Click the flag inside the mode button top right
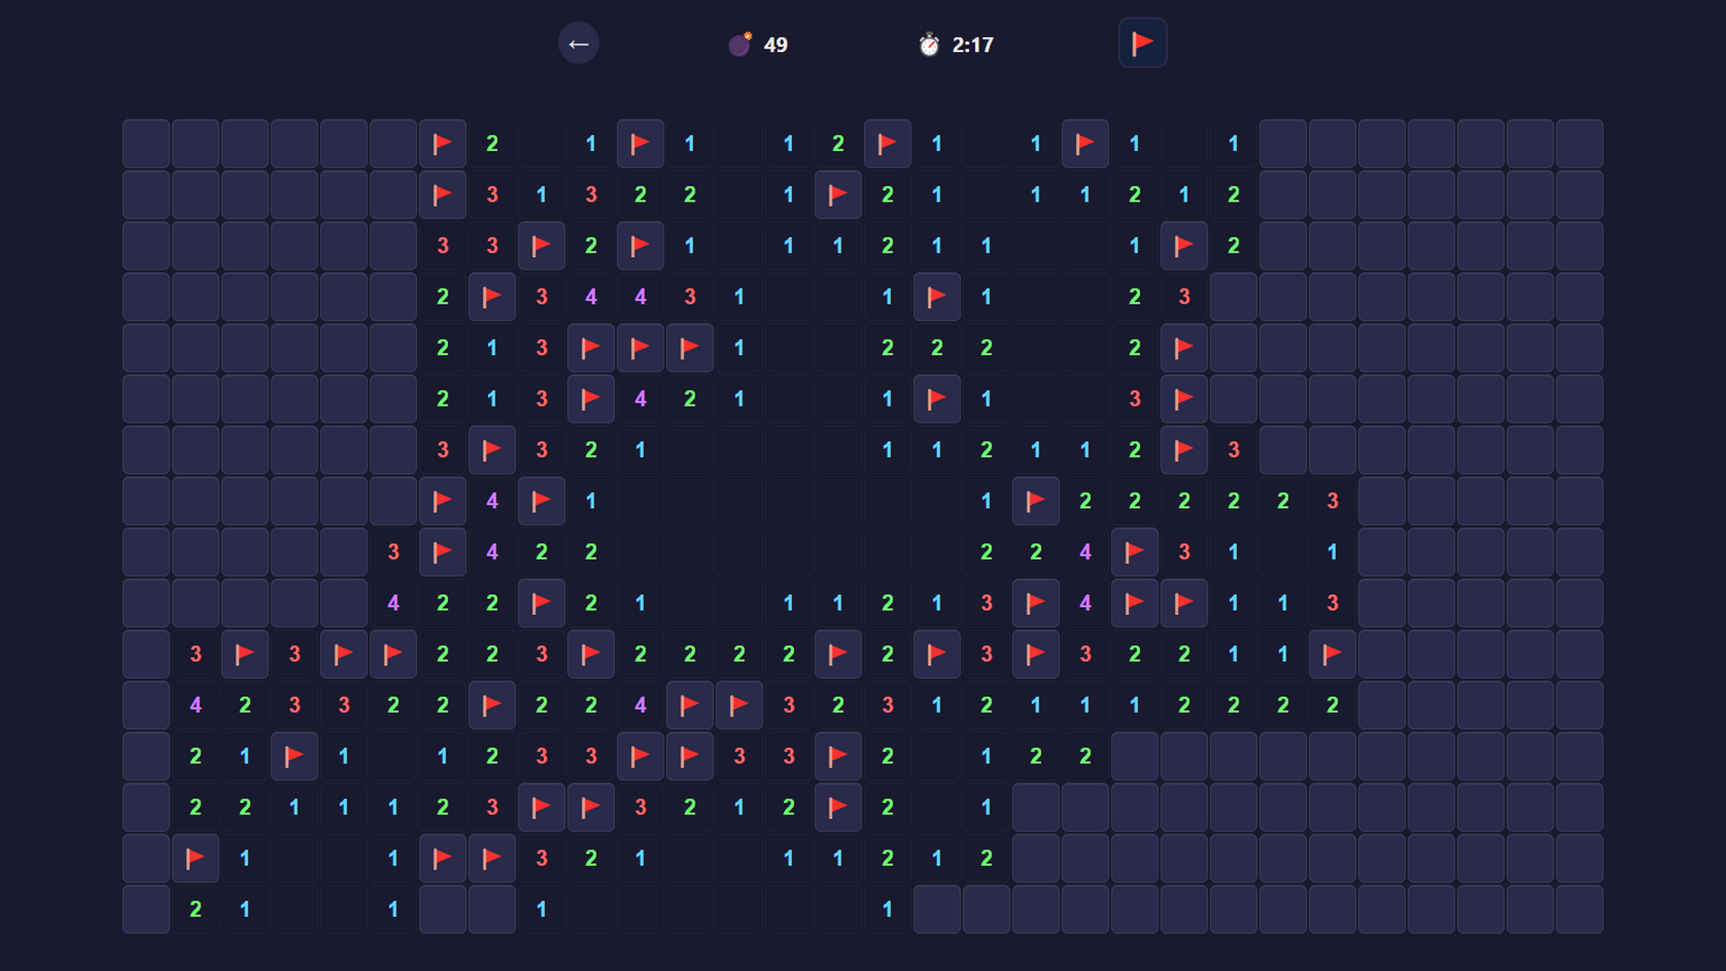 point(1143,40)
